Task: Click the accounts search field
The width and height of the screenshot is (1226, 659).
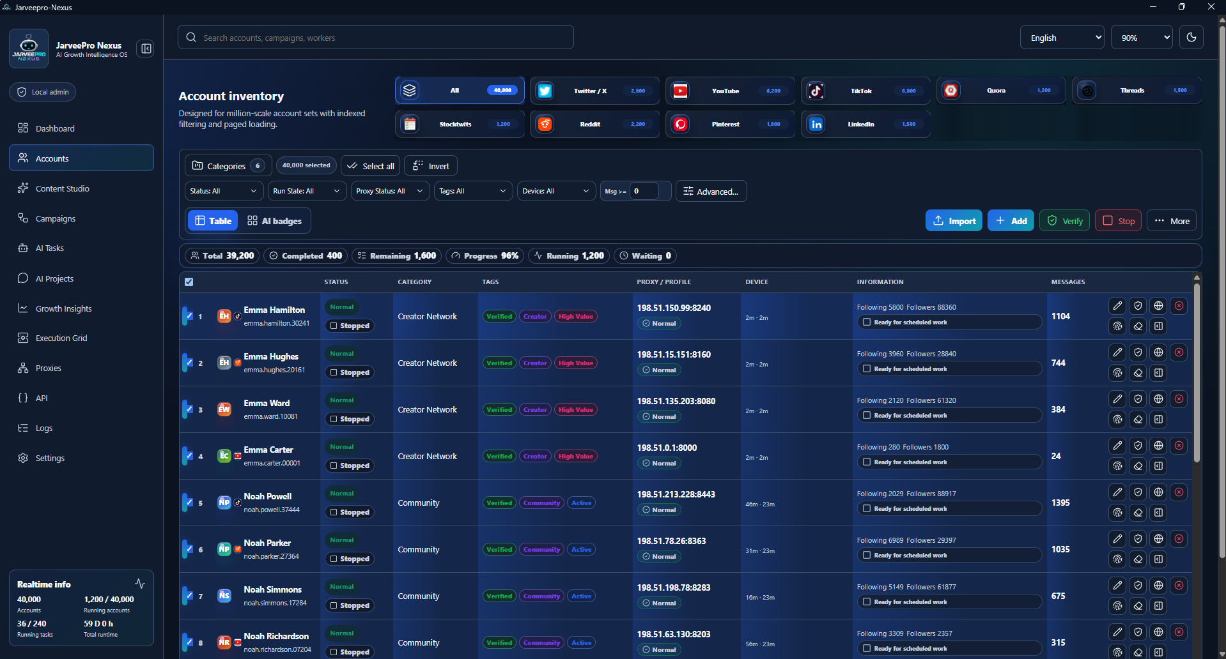Action: coord(376,37)
